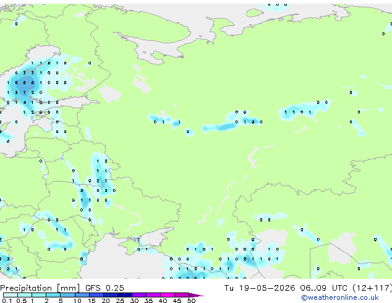
Task: Click the "0.5" legend scale label
Action: click(22, 301)
